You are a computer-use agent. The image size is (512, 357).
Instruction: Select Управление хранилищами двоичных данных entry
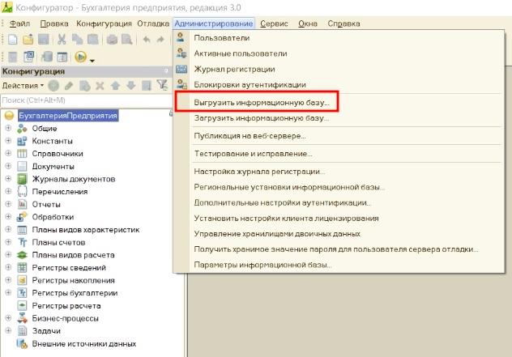[x=277, y=234]
